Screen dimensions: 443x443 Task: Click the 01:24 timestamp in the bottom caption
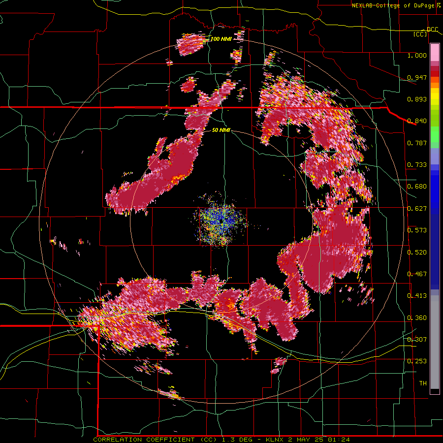tap(339, 440)
